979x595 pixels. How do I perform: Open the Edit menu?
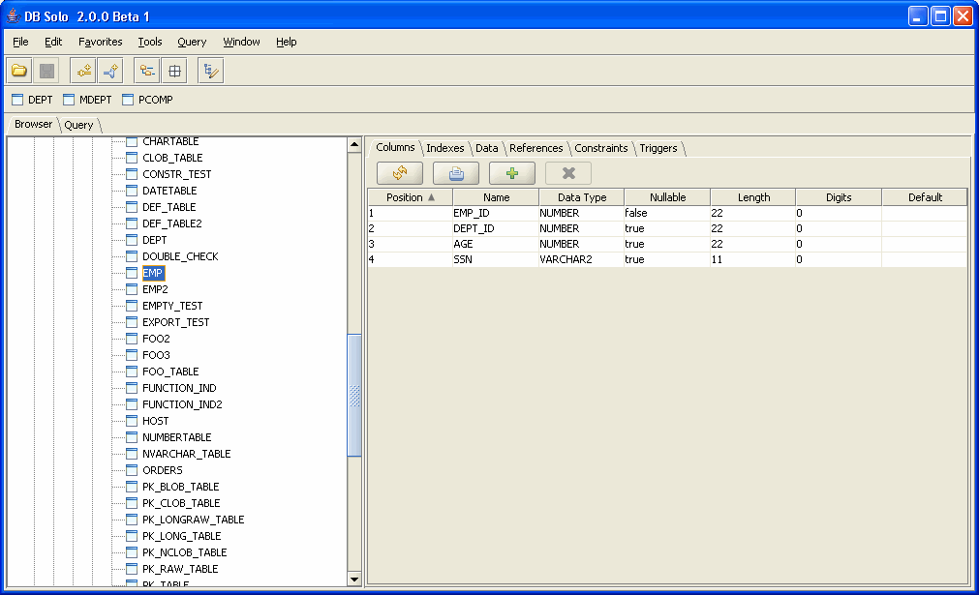(53, 42)
